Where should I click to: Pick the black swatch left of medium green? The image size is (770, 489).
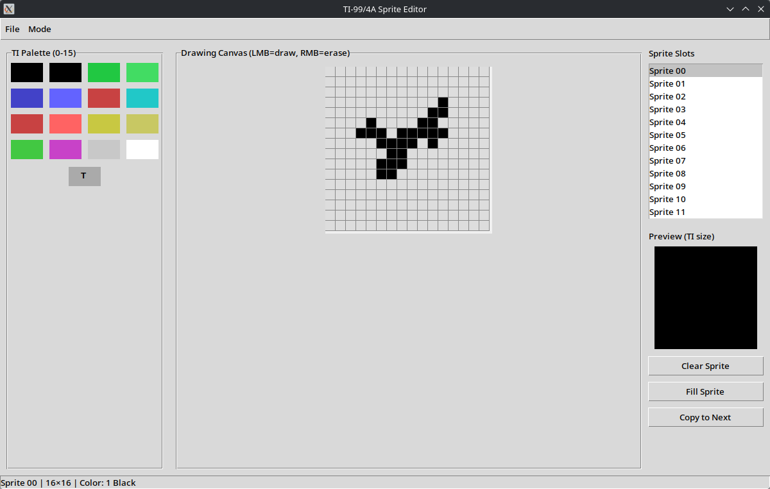pyautogui.click(x=65, y=73)
